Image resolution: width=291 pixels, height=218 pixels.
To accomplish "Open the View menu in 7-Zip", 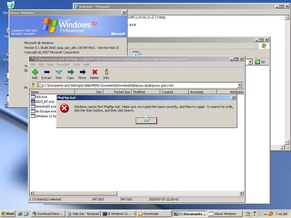I will point(50,64).
